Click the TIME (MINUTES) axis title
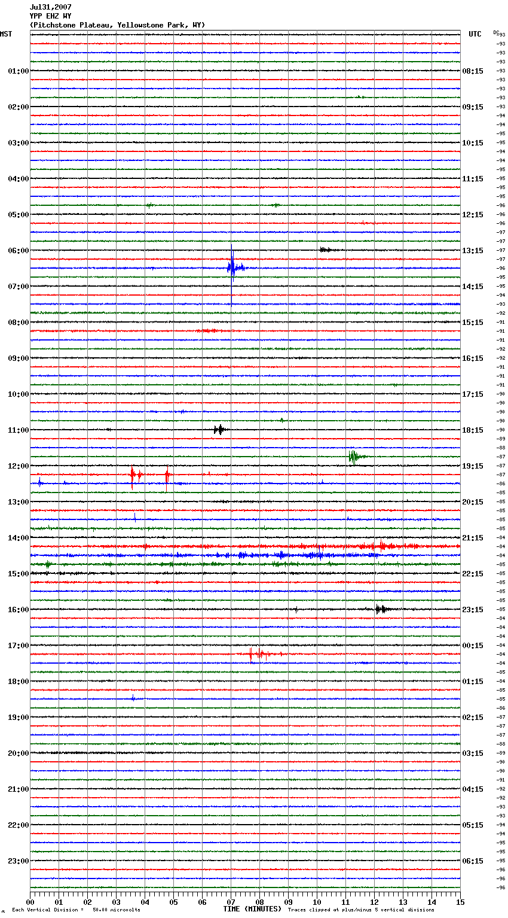The width and height of the screenshot is (508, 918). coord(252,909)
